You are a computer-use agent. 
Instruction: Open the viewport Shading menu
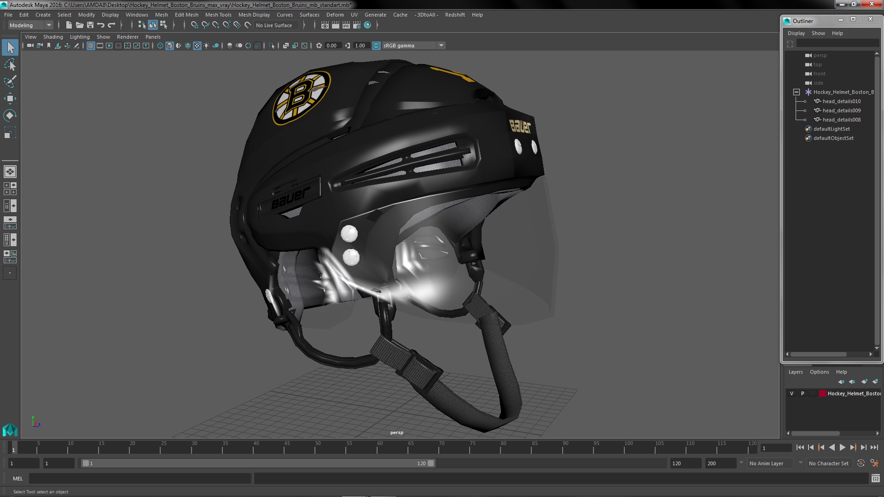pos(53,37)
